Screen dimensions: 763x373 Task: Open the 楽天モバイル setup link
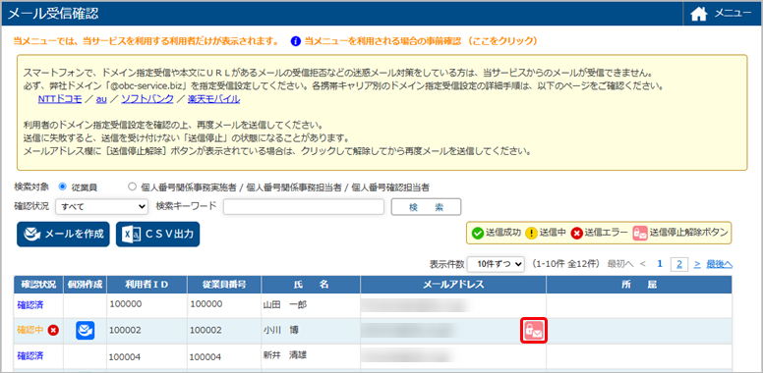click(x=213, y=99)
